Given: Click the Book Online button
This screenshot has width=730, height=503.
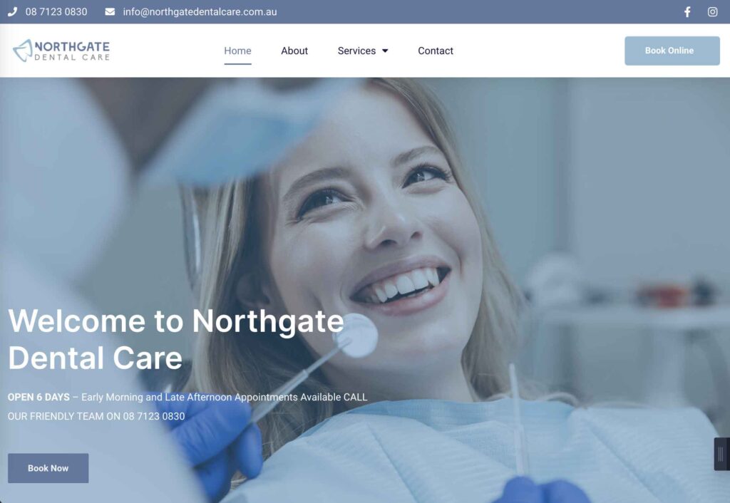Looking at the screenshot, I should 672,51.
